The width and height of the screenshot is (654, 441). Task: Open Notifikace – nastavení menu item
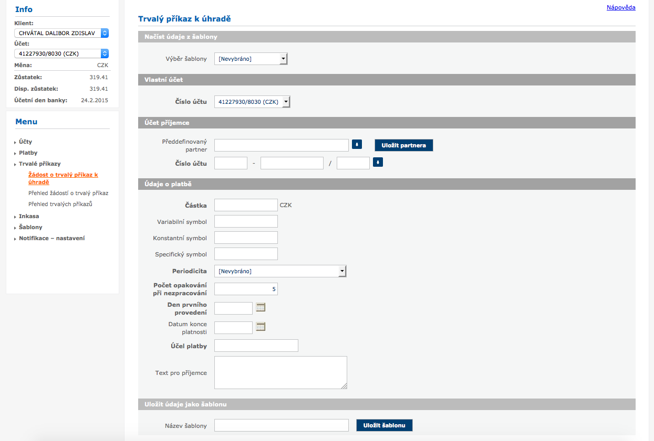pyautogui.click(x=51, y=238)
